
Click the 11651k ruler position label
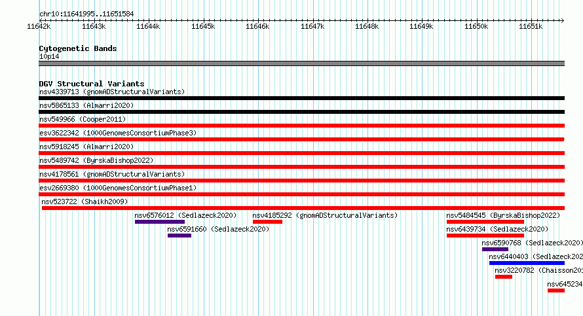click(531, 26)
